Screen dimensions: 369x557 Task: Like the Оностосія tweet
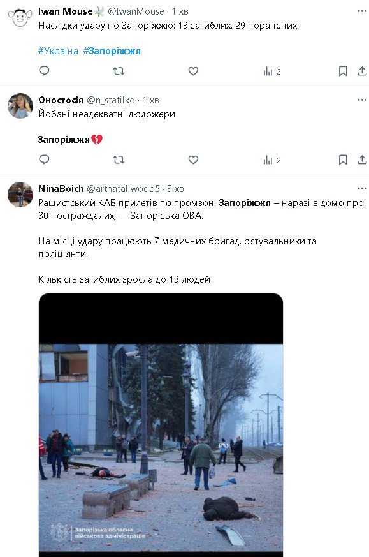(x=193, y=160)
